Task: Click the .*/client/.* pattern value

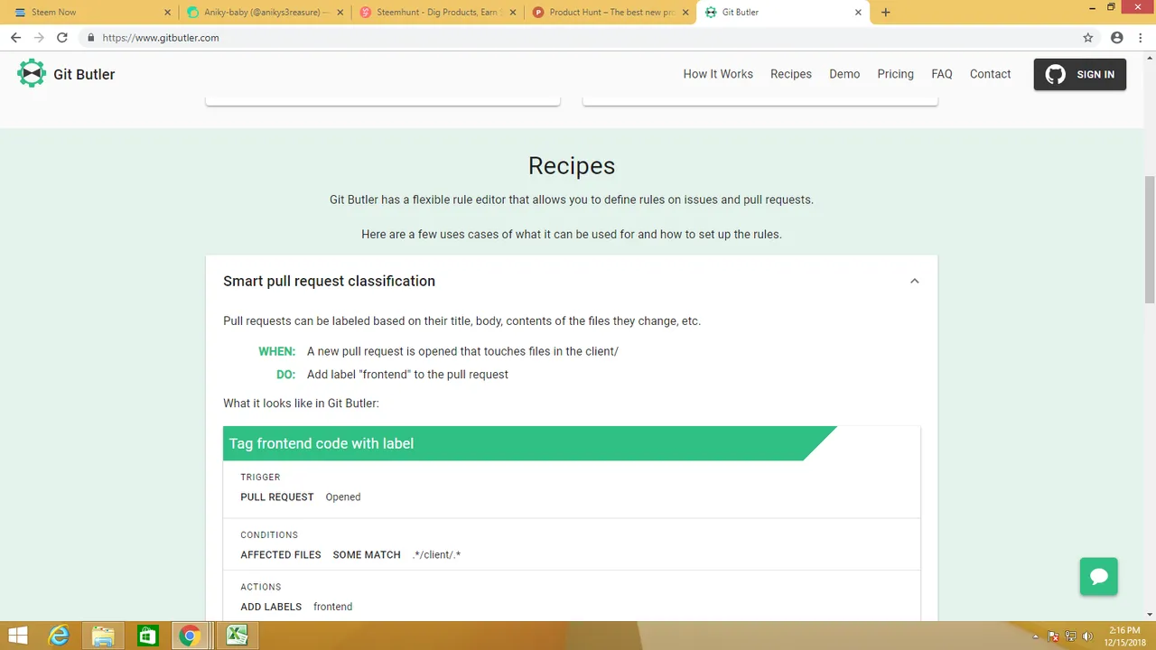Action: [436, 555]
